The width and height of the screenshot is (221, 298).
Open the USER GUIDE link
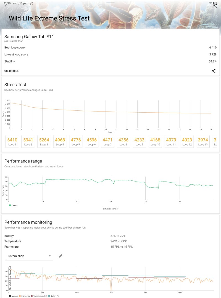click(x=12, y=71)
